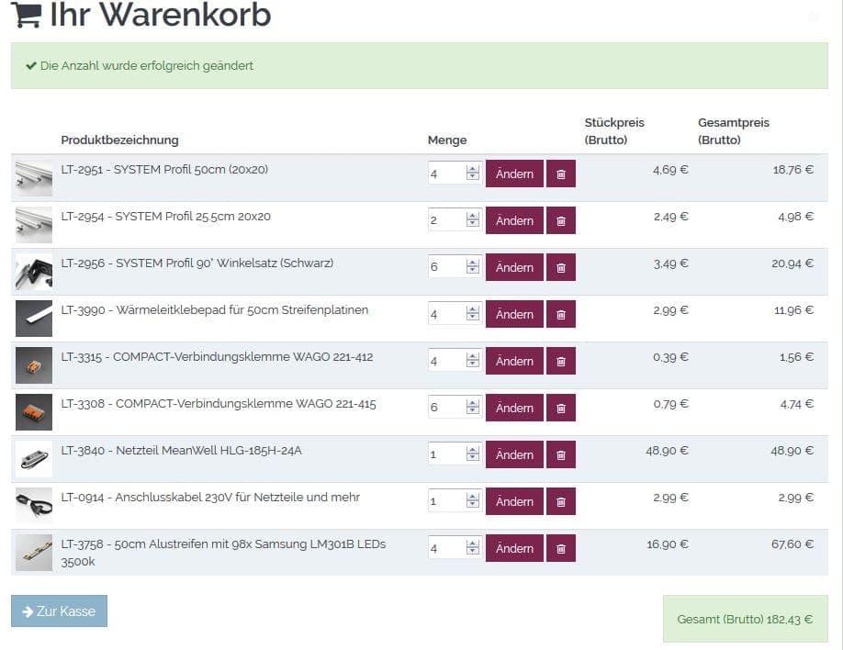Click quantity stepper for LT-2951 profile
843x650 pixels.
coord(473,174)
